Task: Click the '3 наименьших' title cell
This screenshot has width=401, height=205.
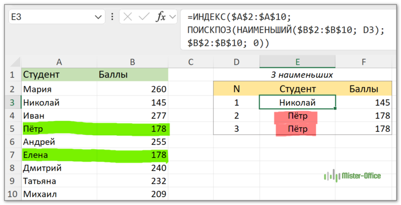Action: pyautogui.click(x=302, y=75)
